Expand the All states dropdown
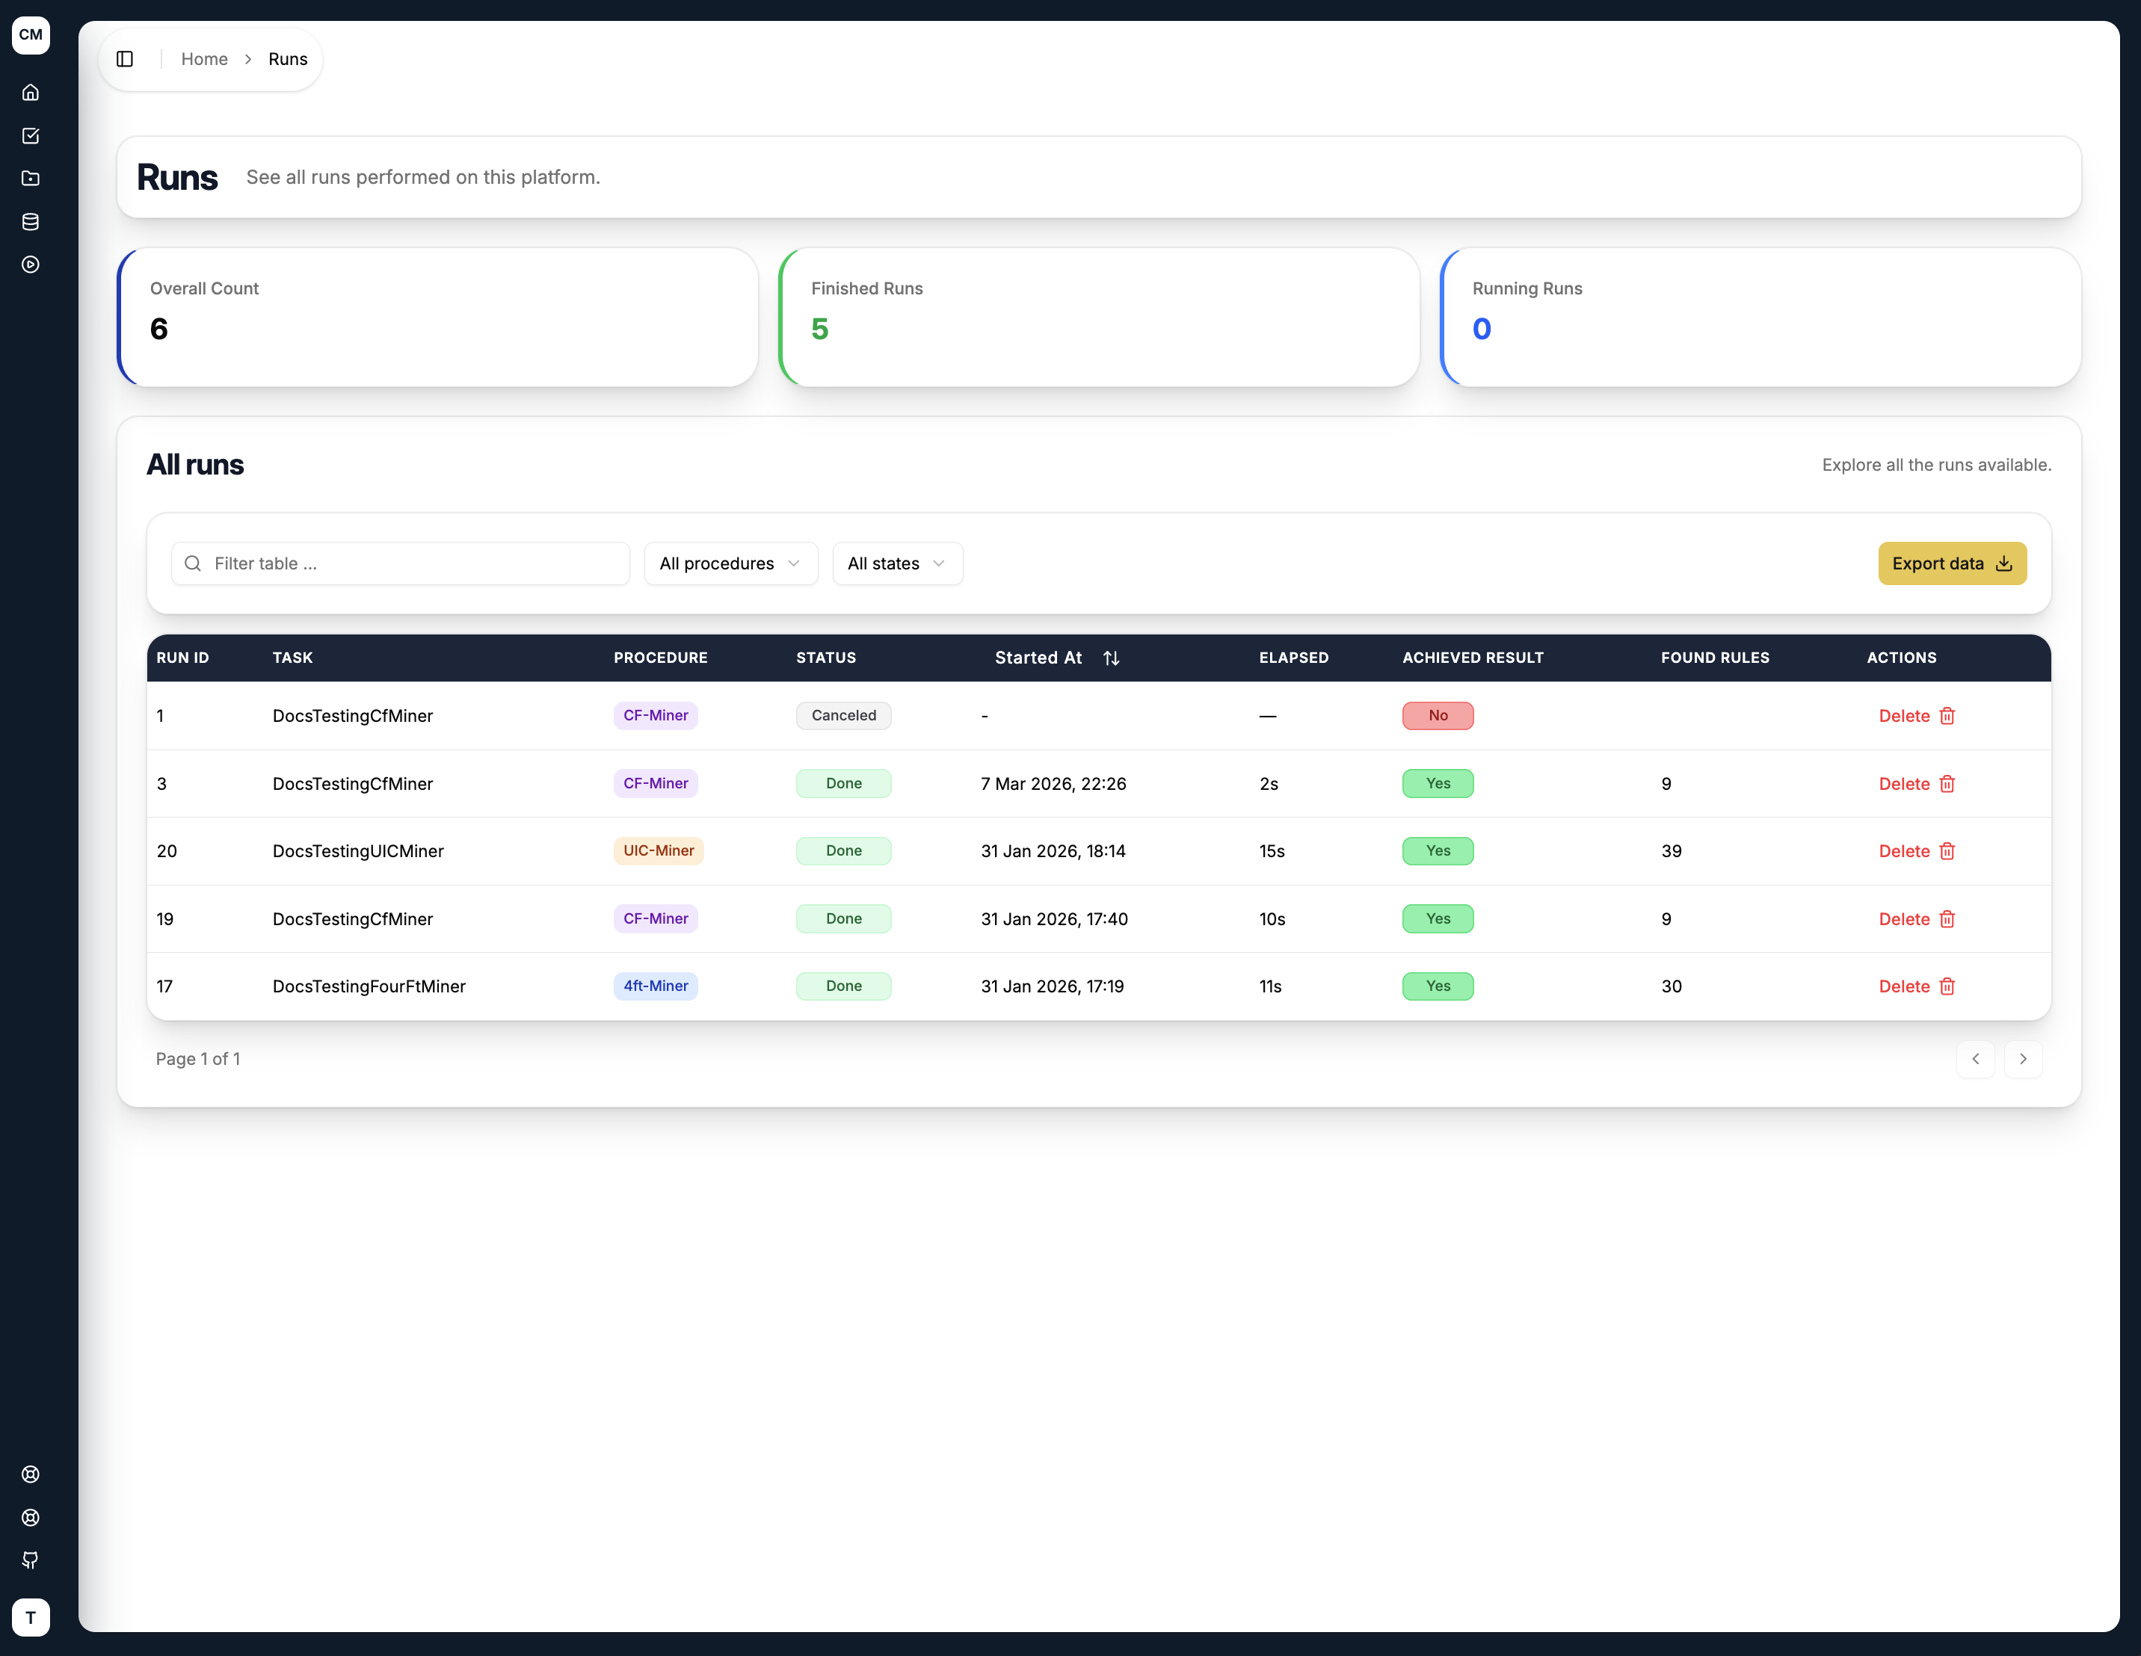The image size is (2141, 1656). 897,563
